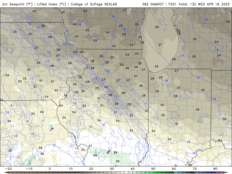Image resolution: width=232 pixels, height=174 pixels.
Task: Click the "27" dewpoint value inside Lake Michigan
Action: [x=160, y=45]
